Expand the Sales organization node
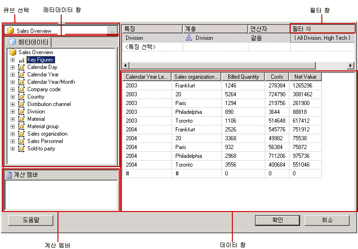 [13, 134]
